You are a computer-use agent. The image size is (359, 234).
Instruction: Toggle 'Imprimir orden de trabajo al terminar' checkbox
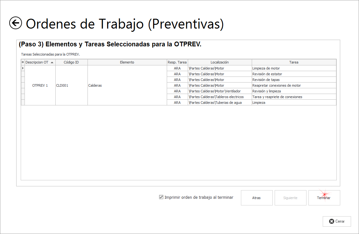pos(161,197)
